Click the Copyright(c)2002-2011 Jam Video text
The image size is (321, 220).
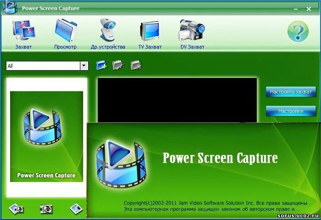coord(189,203)
